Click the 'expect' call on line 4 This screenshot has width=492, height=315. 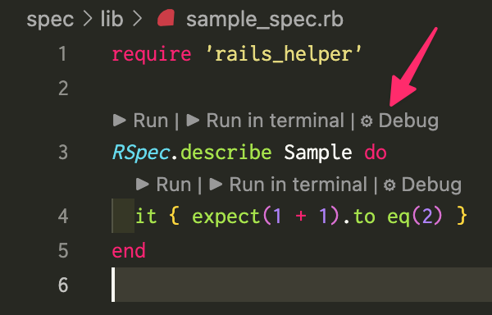(226, 217)
